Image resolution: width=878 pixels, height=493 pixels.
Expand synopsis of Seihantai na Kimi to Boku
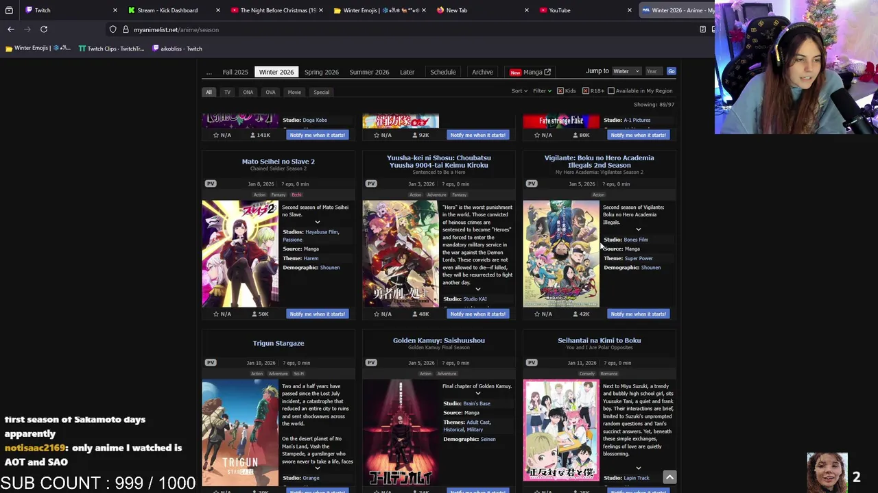(639, 468)
